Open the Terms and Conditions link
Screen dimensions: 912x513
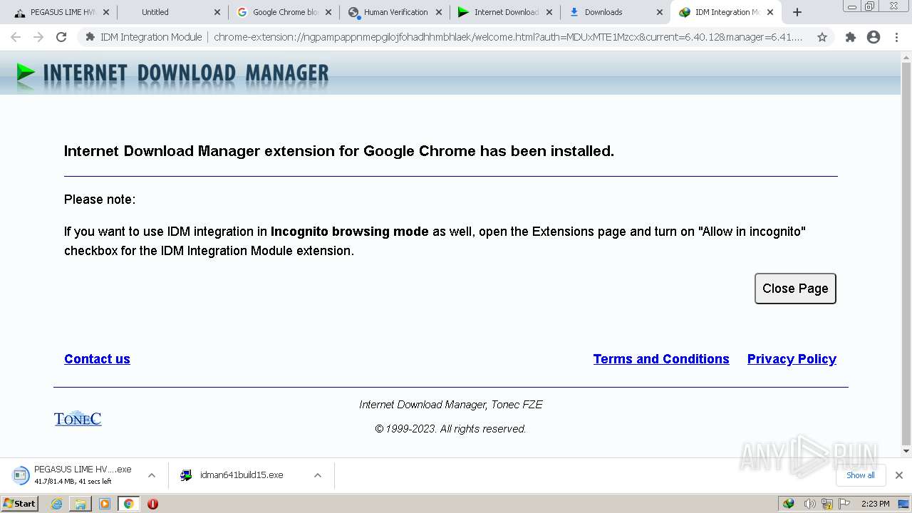661,359
